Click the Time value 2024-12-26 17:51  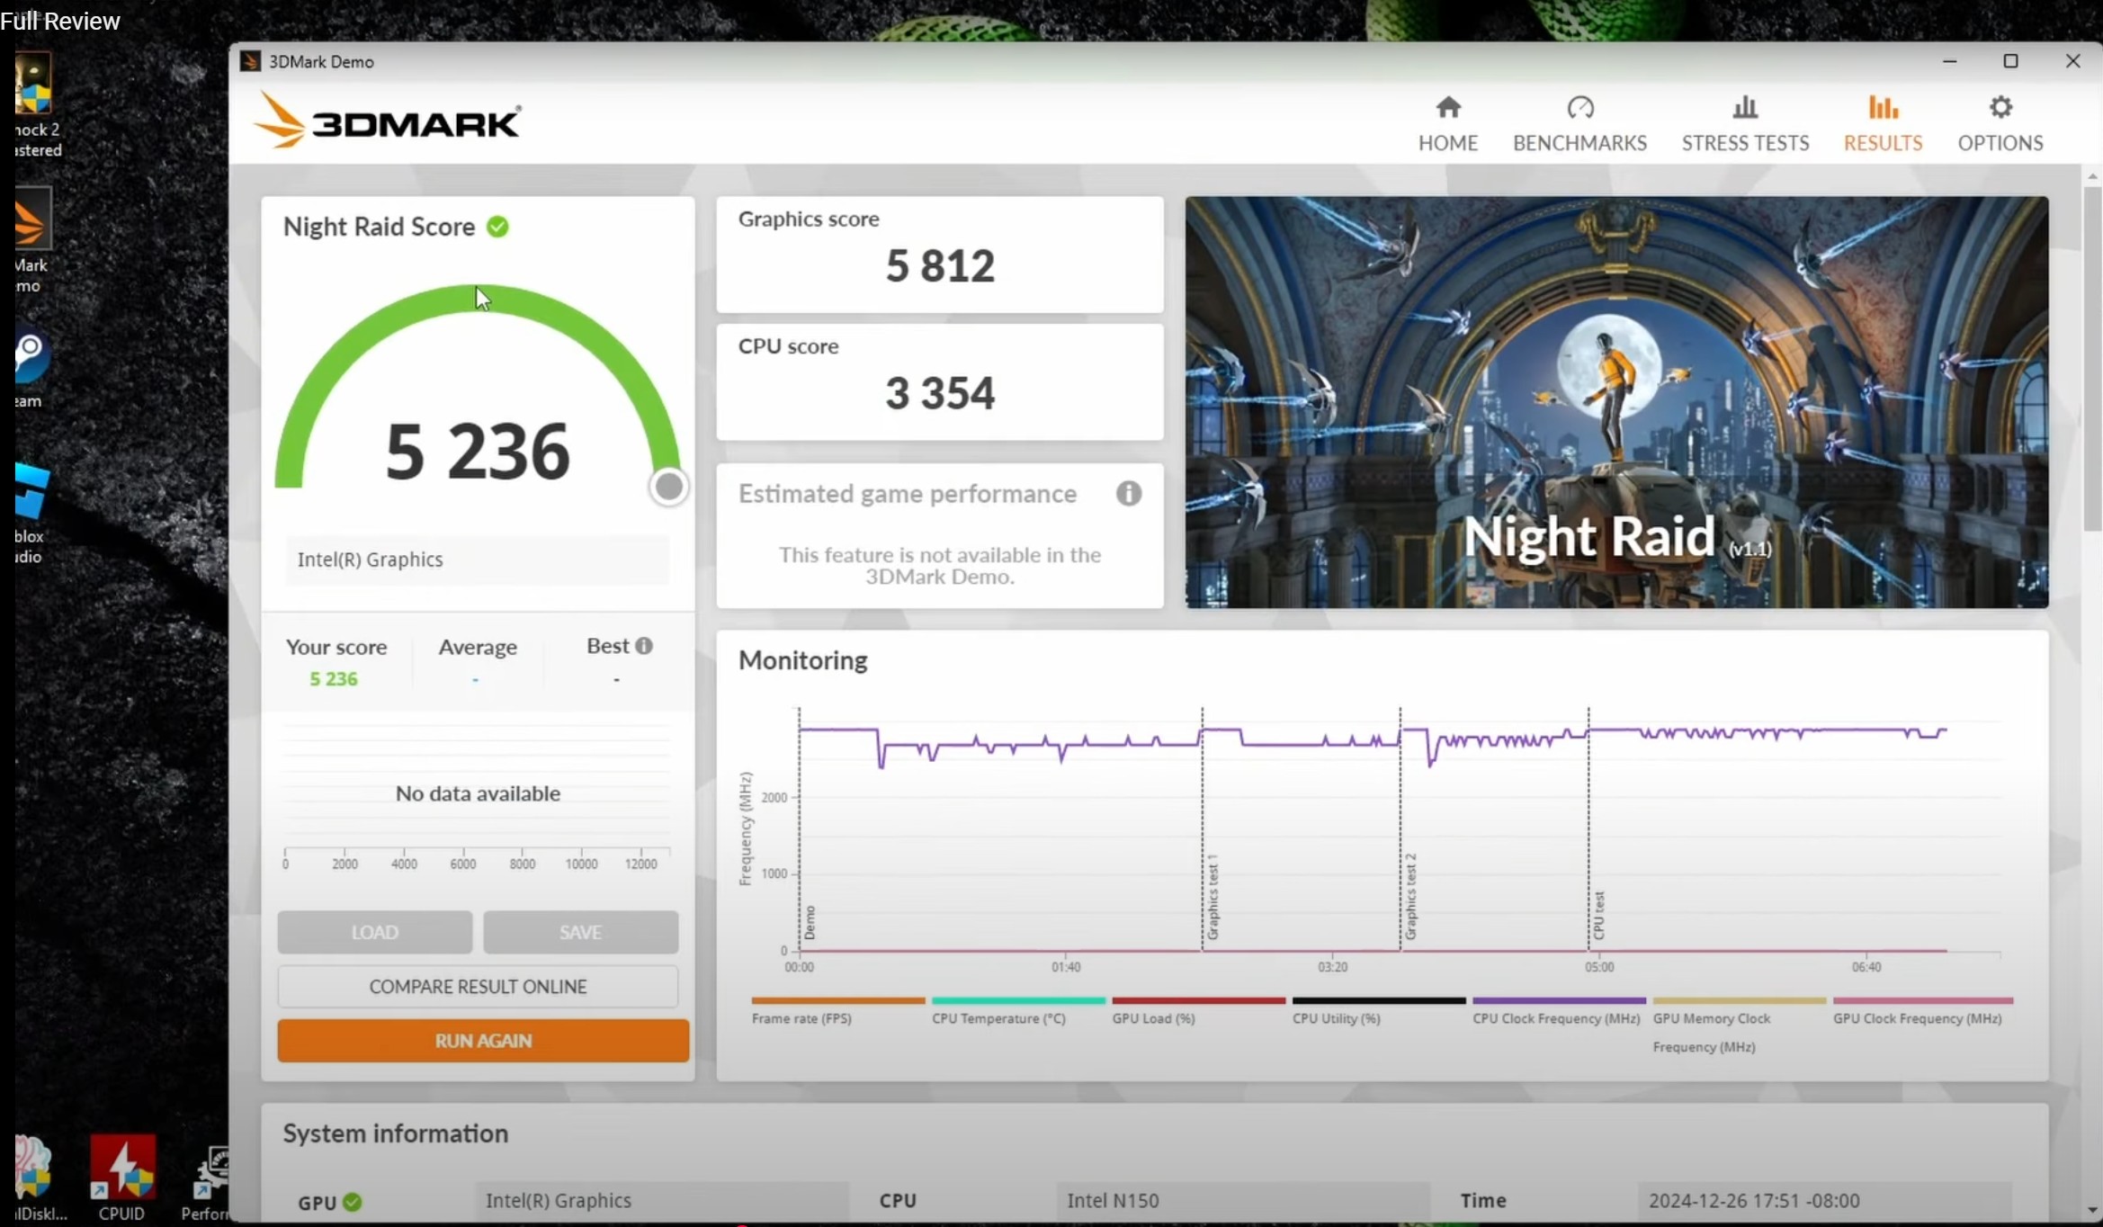coord(1824,1201)
